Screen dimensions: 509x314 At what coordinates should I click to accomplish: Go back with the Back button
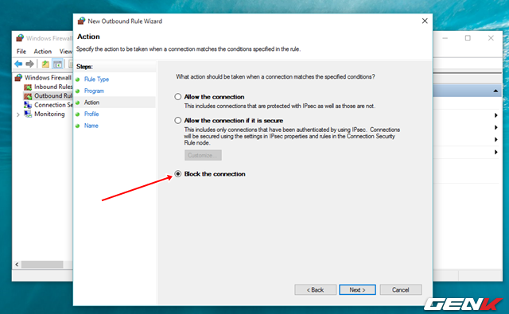[315, 289]
